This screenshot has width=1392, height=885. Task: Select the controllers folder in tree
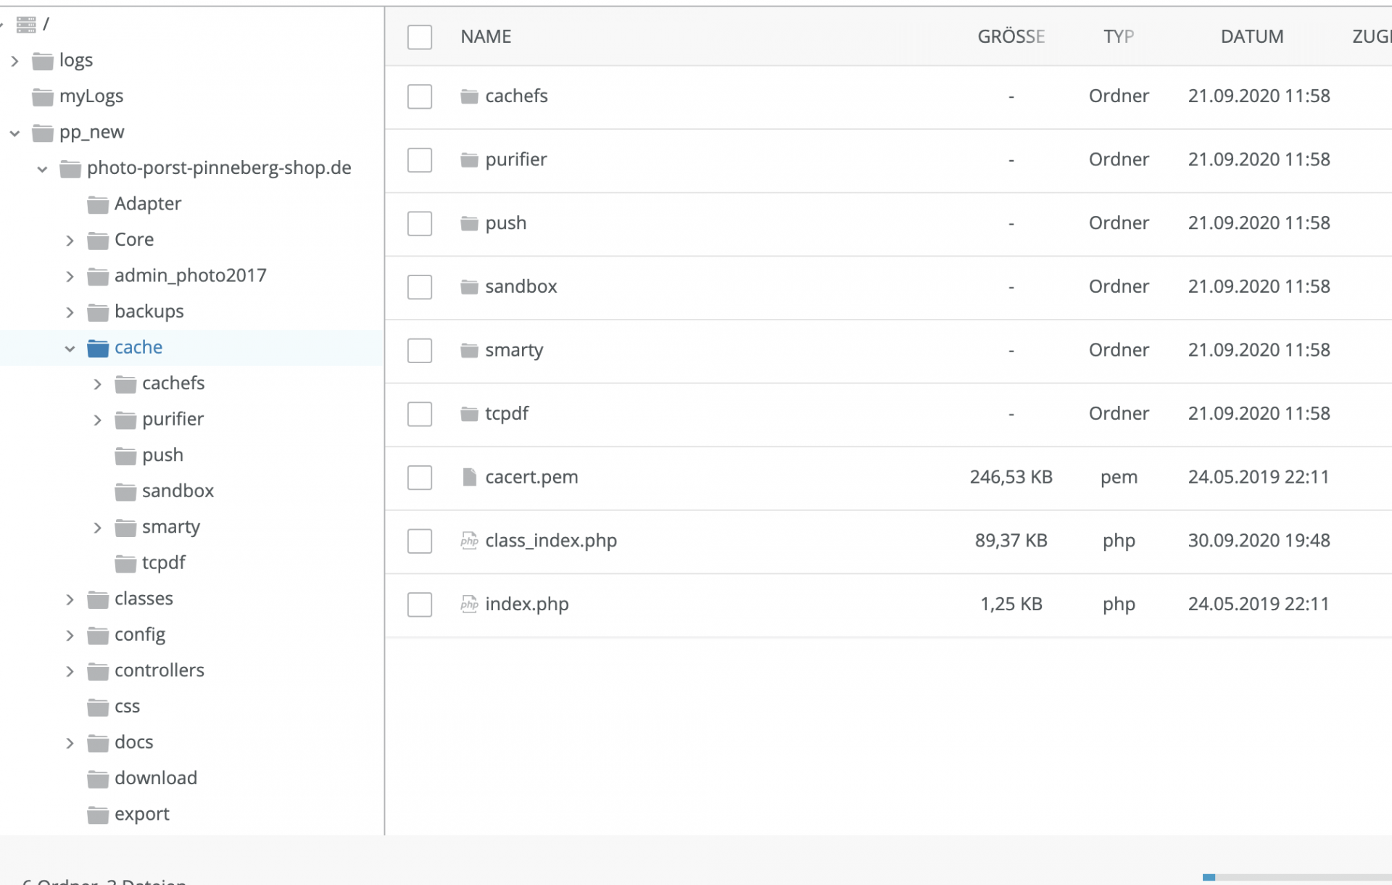[159, 670]
